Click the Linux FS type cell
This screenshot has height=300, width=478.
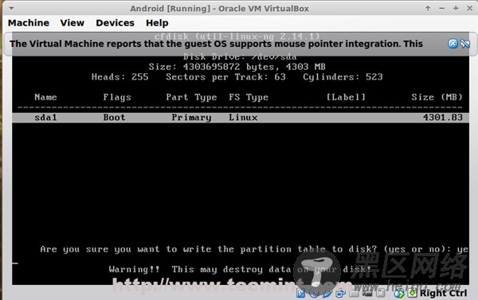pyautogui.click(x=243, y=117)
